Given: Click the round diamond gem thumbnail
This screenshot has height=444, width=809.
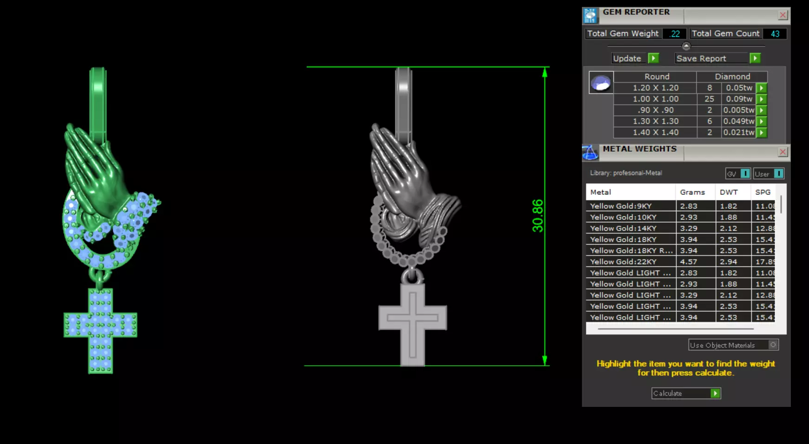Looking at the screenshot, I should [x=601, y=83].
